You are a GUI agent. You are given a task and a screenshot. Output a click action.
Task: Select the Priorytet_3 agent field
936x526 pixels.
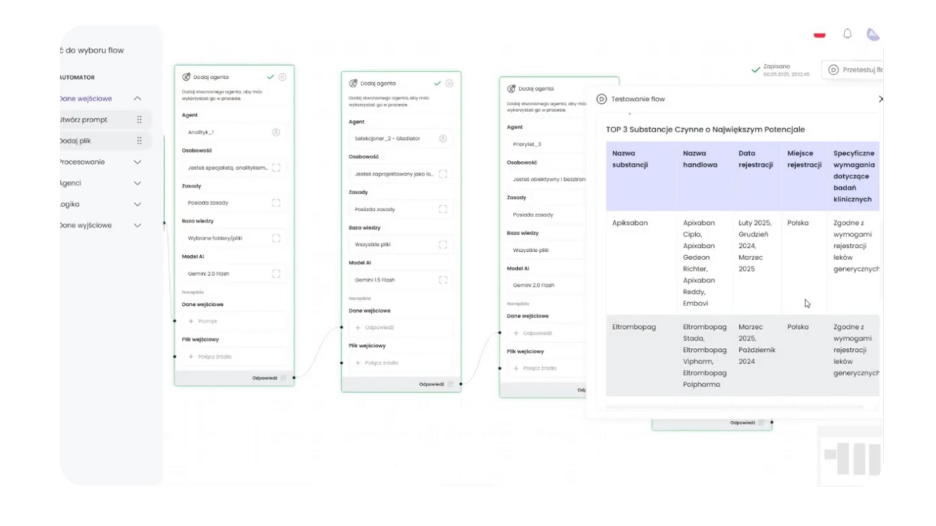pyautogui.click(x=546, y=144)
